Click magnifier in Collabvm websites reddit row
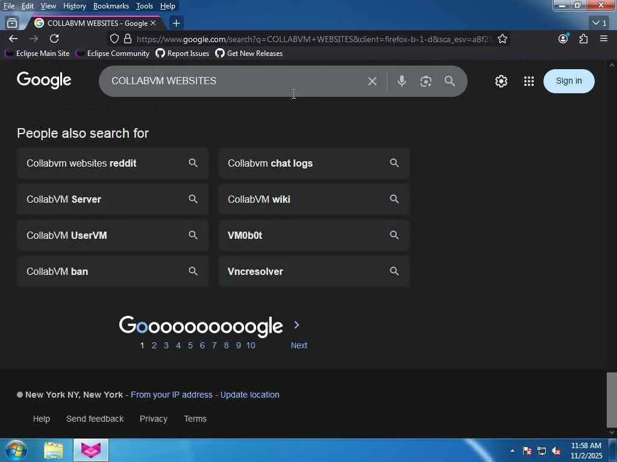Viewport: 617px width, 462px height. tap(193, 162)
